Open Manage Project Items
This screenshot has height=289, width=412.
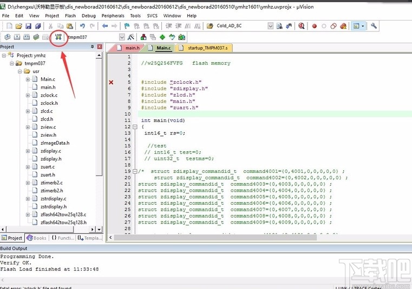point(143,37)
